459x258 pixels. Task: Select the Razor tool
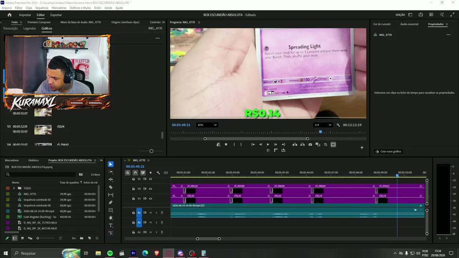click(111, 187)
